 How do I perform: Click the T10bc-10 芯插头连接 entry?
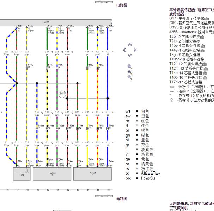tap(187, 59)
